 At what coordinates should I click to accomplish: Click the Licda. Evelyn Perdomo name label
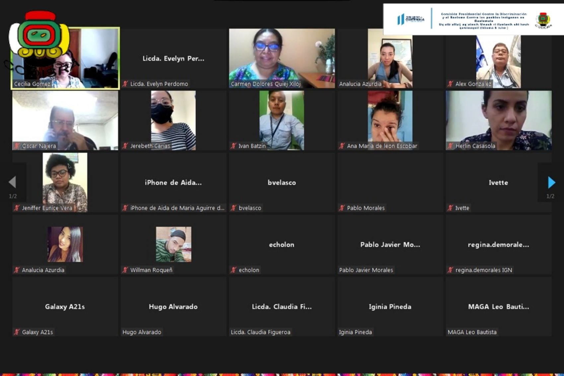159,84
